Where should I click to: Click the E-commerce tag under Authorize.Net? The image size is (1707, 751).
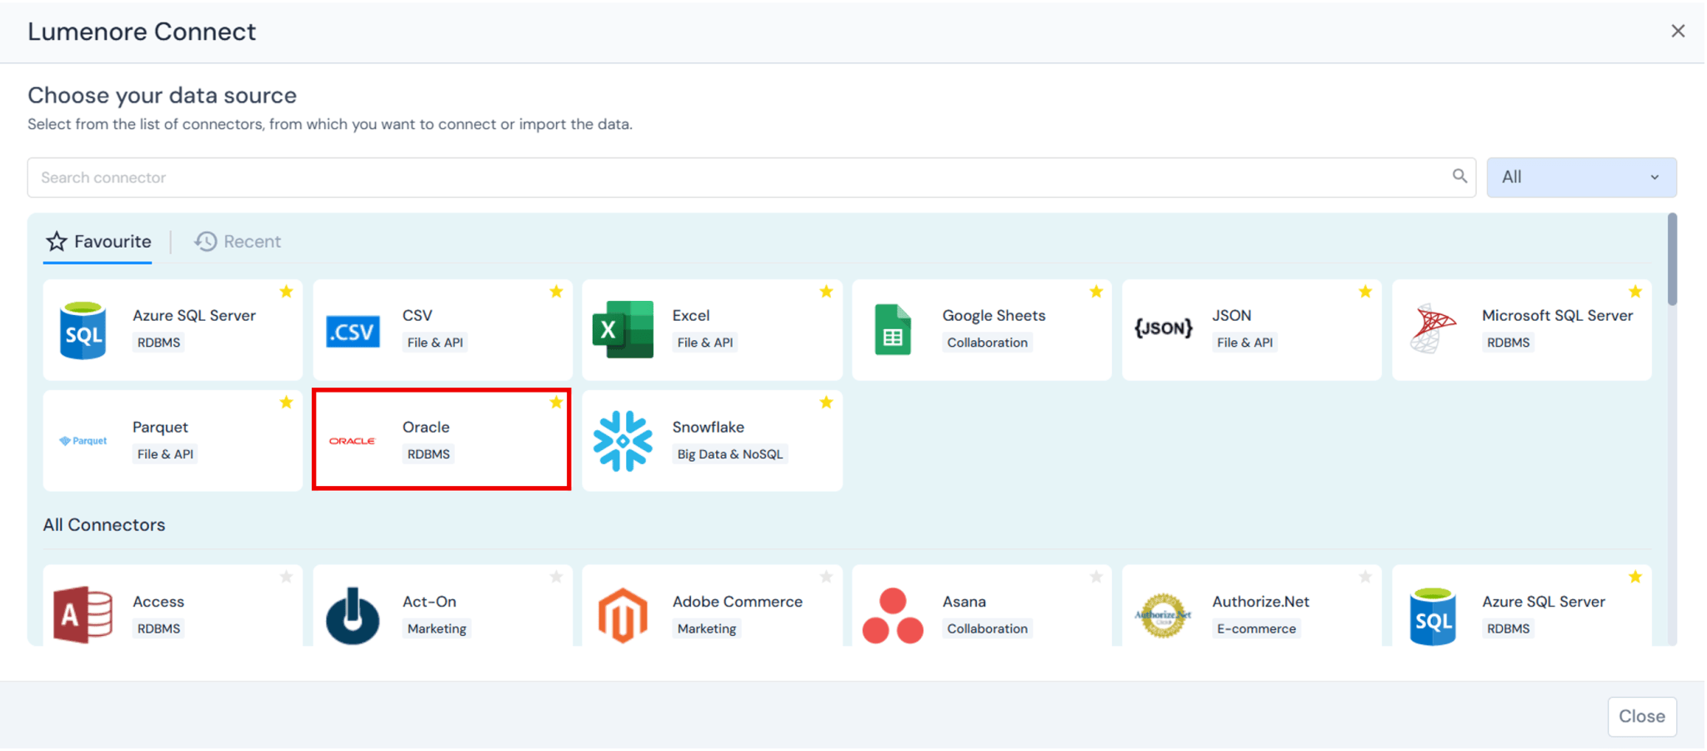pyautogui.click(x=1256, y=628)
